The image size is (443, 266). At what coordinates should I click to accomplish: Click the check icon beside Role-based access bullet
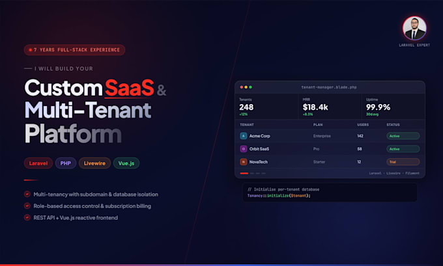point(27,206)
